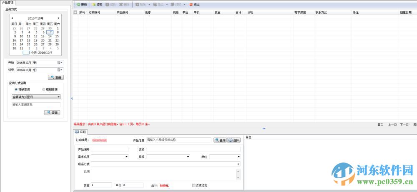Click the 说明 text area

[x=163, y=175]
